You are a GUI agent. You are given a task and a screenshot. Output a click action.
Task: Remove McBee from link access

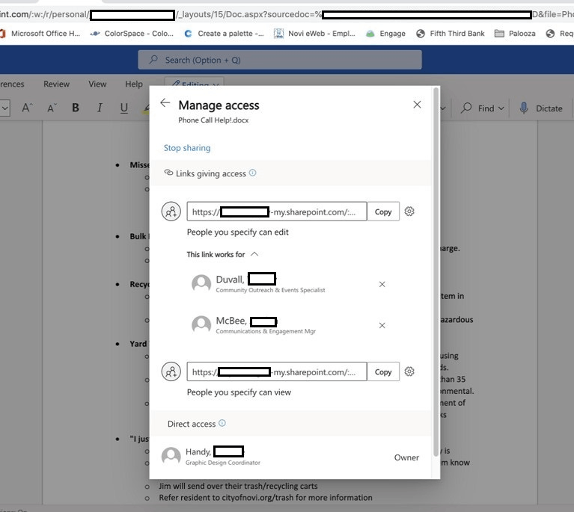tap(382, 325)
